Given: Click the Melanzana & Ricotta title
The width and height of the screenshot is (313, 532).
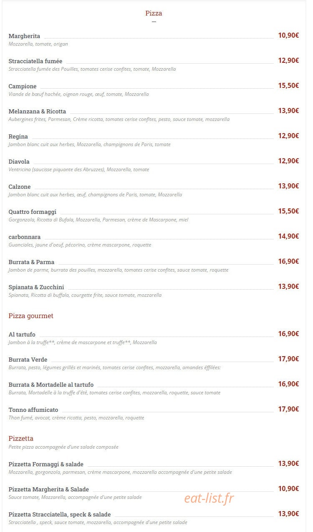Looking at the screenshot, I should point(37,111).
